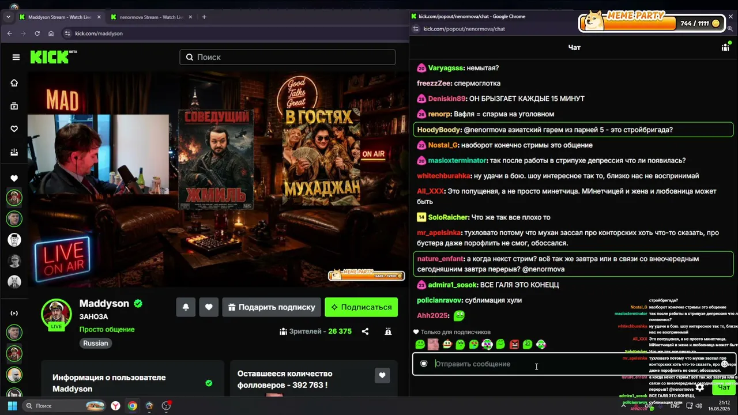Click the first green emote in emote row
Screen dimensions: 738x415
click(420, 345)
